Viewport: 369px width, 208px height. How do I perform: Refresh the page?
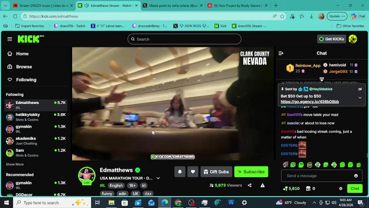(x=15, y=16)
